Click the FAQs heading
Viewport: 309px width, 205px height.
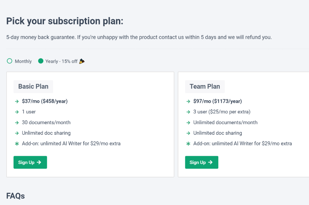pyautogui.click(x=15, y=196)
